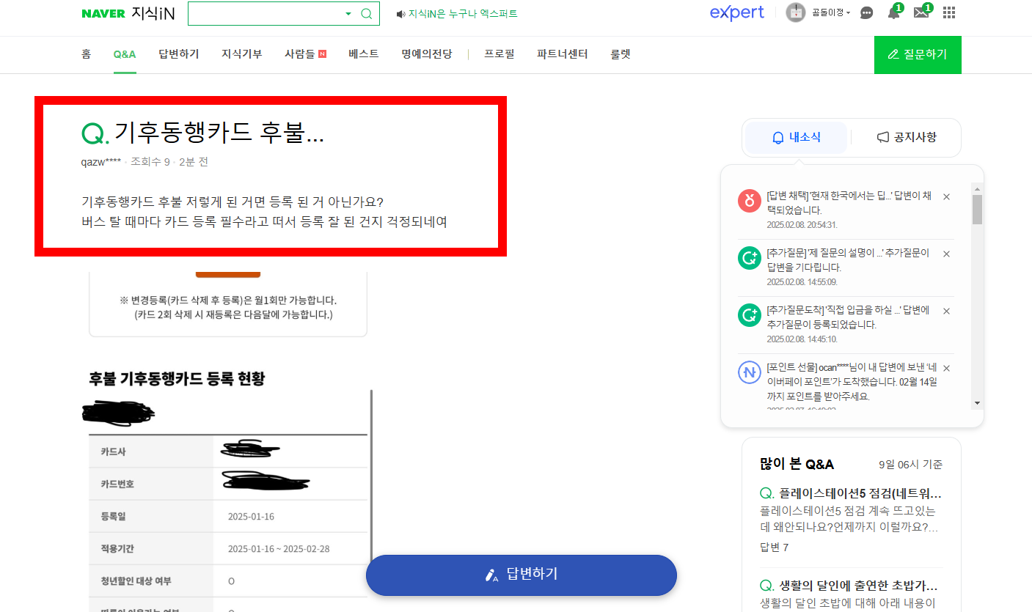1032x612 pixels.
Task: Click the notification list scrollbar thumb
Action: coord(977,209)
